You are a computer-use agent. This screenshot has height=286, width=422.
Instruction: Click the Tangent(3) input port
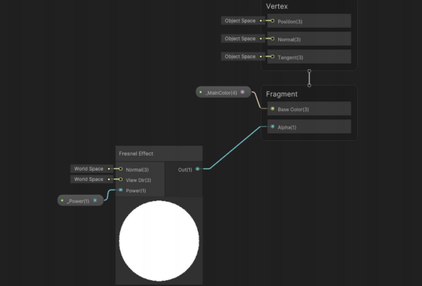(x=272, y=57)
